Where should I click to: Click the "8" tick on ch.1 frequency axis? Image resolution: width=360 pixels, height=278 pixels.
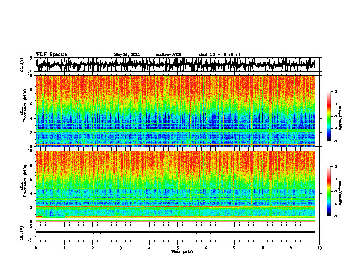[x=31, y=90]
